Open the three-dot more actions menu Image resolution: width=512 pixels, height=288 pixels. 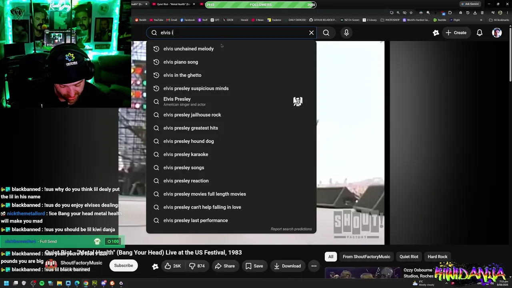(314, 266)
